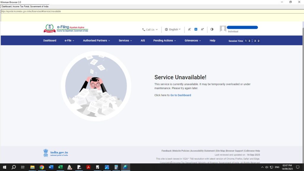Toggle the high contrast mode icon
304x171 pixels.
click(212, 29)
